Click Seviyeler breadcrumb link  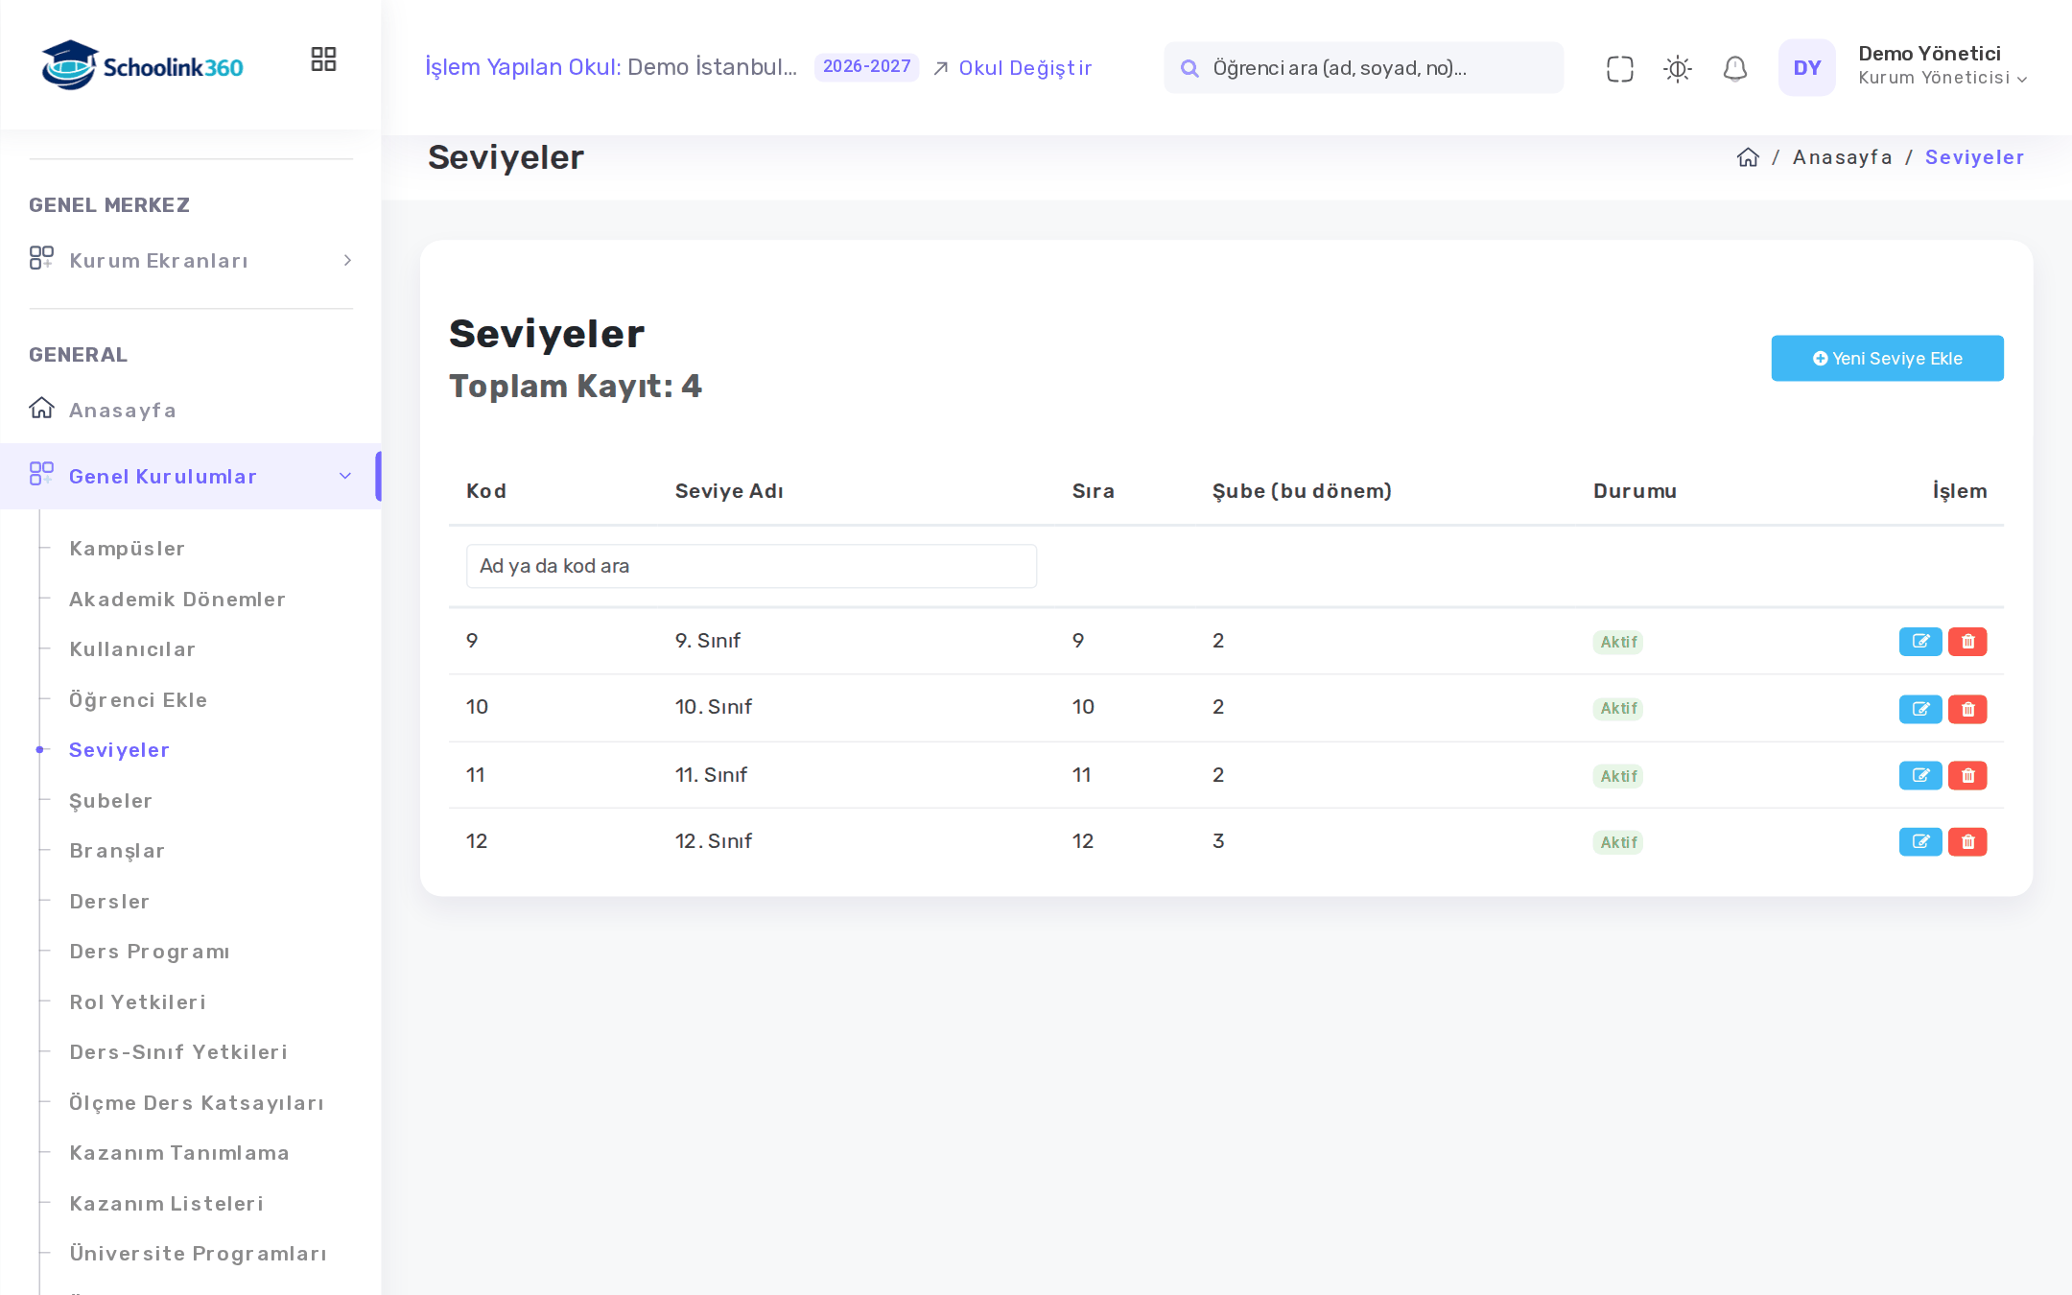(x=1974, y=157)
